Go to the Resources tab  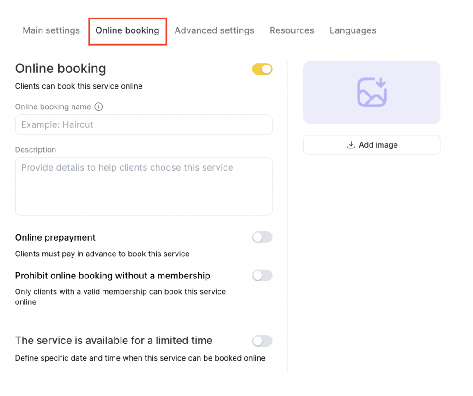[291, 30]
